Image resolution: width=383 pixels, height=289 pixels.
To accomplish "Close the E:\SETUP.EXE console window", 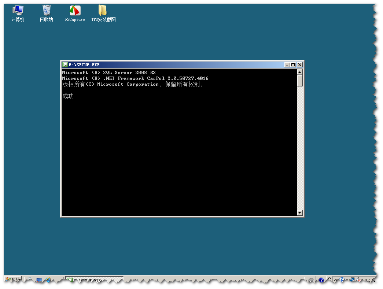I will [x=300, y=65].
